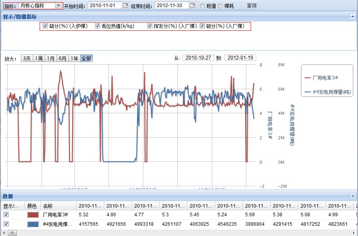
Task: Uncheck display for #4发电用煤 row
Action: pos(6,224)
